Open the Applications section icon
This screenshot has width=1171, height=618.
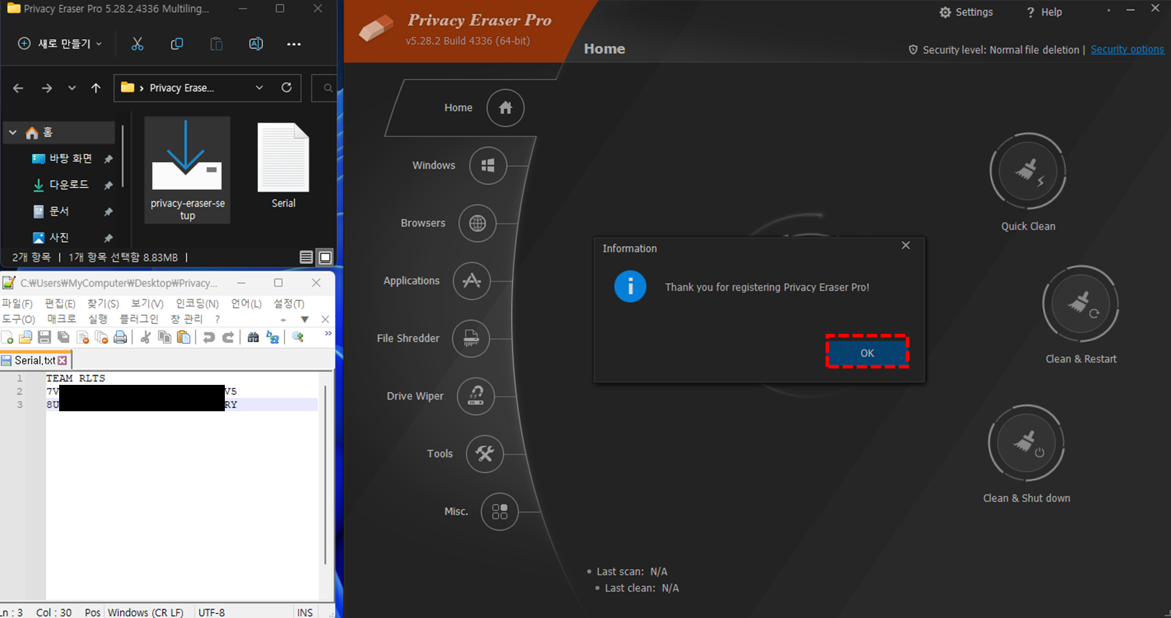click(x=471, y=281)
